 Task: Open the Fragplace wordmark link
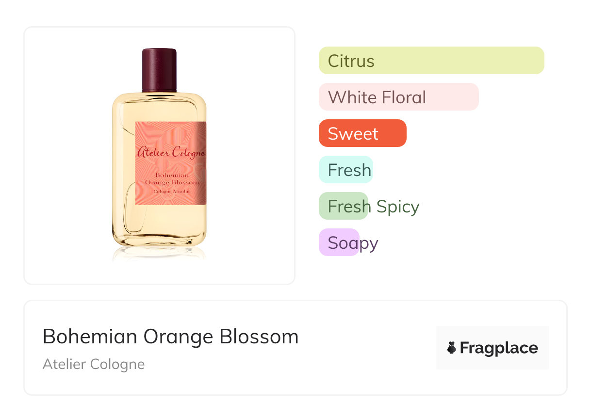[498, 348]
